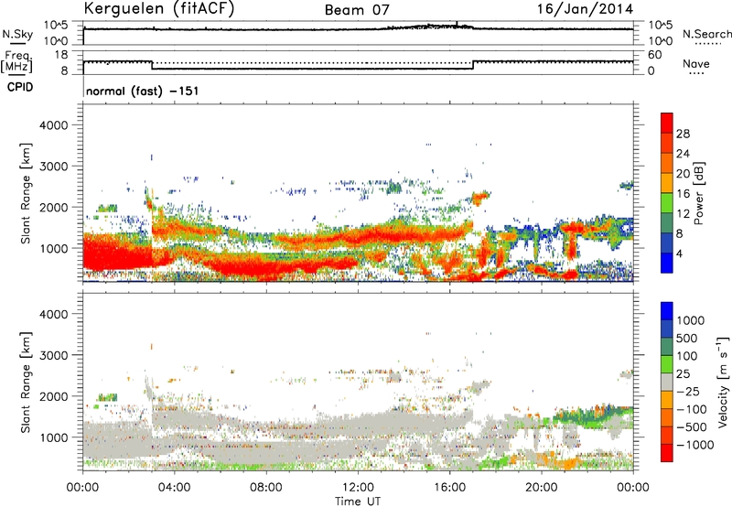Click the "20:00" time axis label
This screenshot has width=732, height=507.
542,488
